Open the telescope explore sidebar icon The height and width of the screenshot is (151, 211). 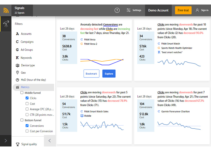(x=6, y=24)
